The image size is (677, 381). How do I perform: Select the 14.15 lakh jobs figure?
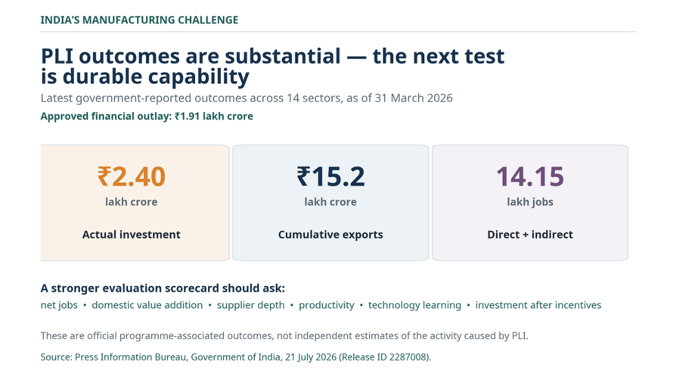pyautogui.click(x=530, y=177)
